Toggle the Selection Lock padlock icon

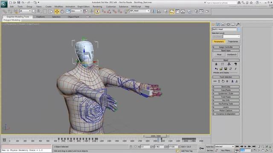click(131, 147)
